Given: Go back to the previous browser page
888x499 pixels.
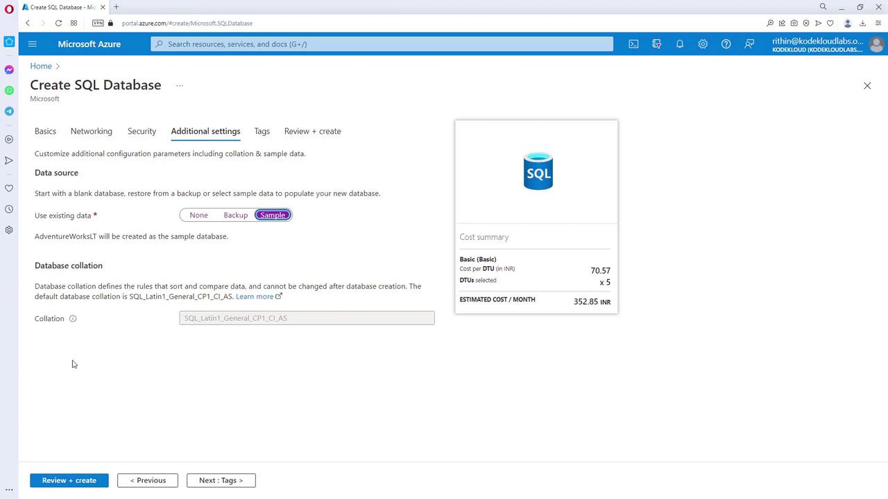Looking at the screenshot, I should tap(28, 23).
